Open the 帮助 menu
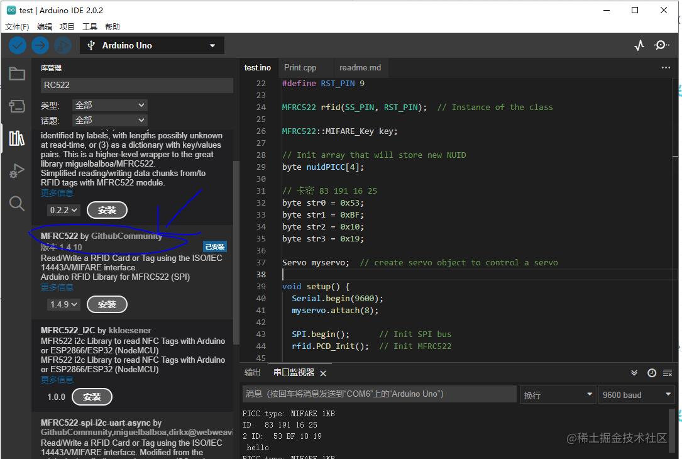This screenshot has height=459, width=682. tap(113, 27)
